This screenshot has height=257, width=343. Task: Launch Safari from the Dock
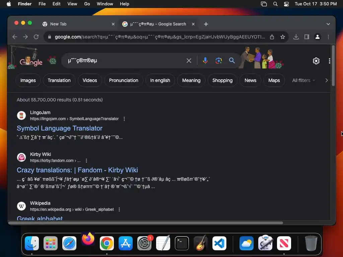click(69, 243)
